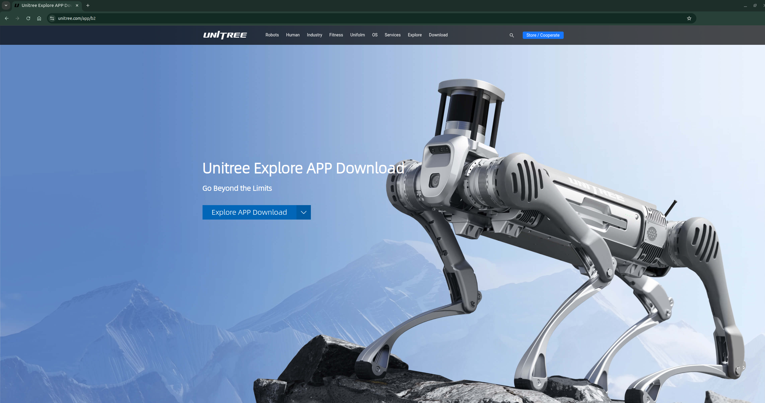The height and width of the screenshot is (403, 765).
Task: Click Explore APP Download button
Action: 249,212
